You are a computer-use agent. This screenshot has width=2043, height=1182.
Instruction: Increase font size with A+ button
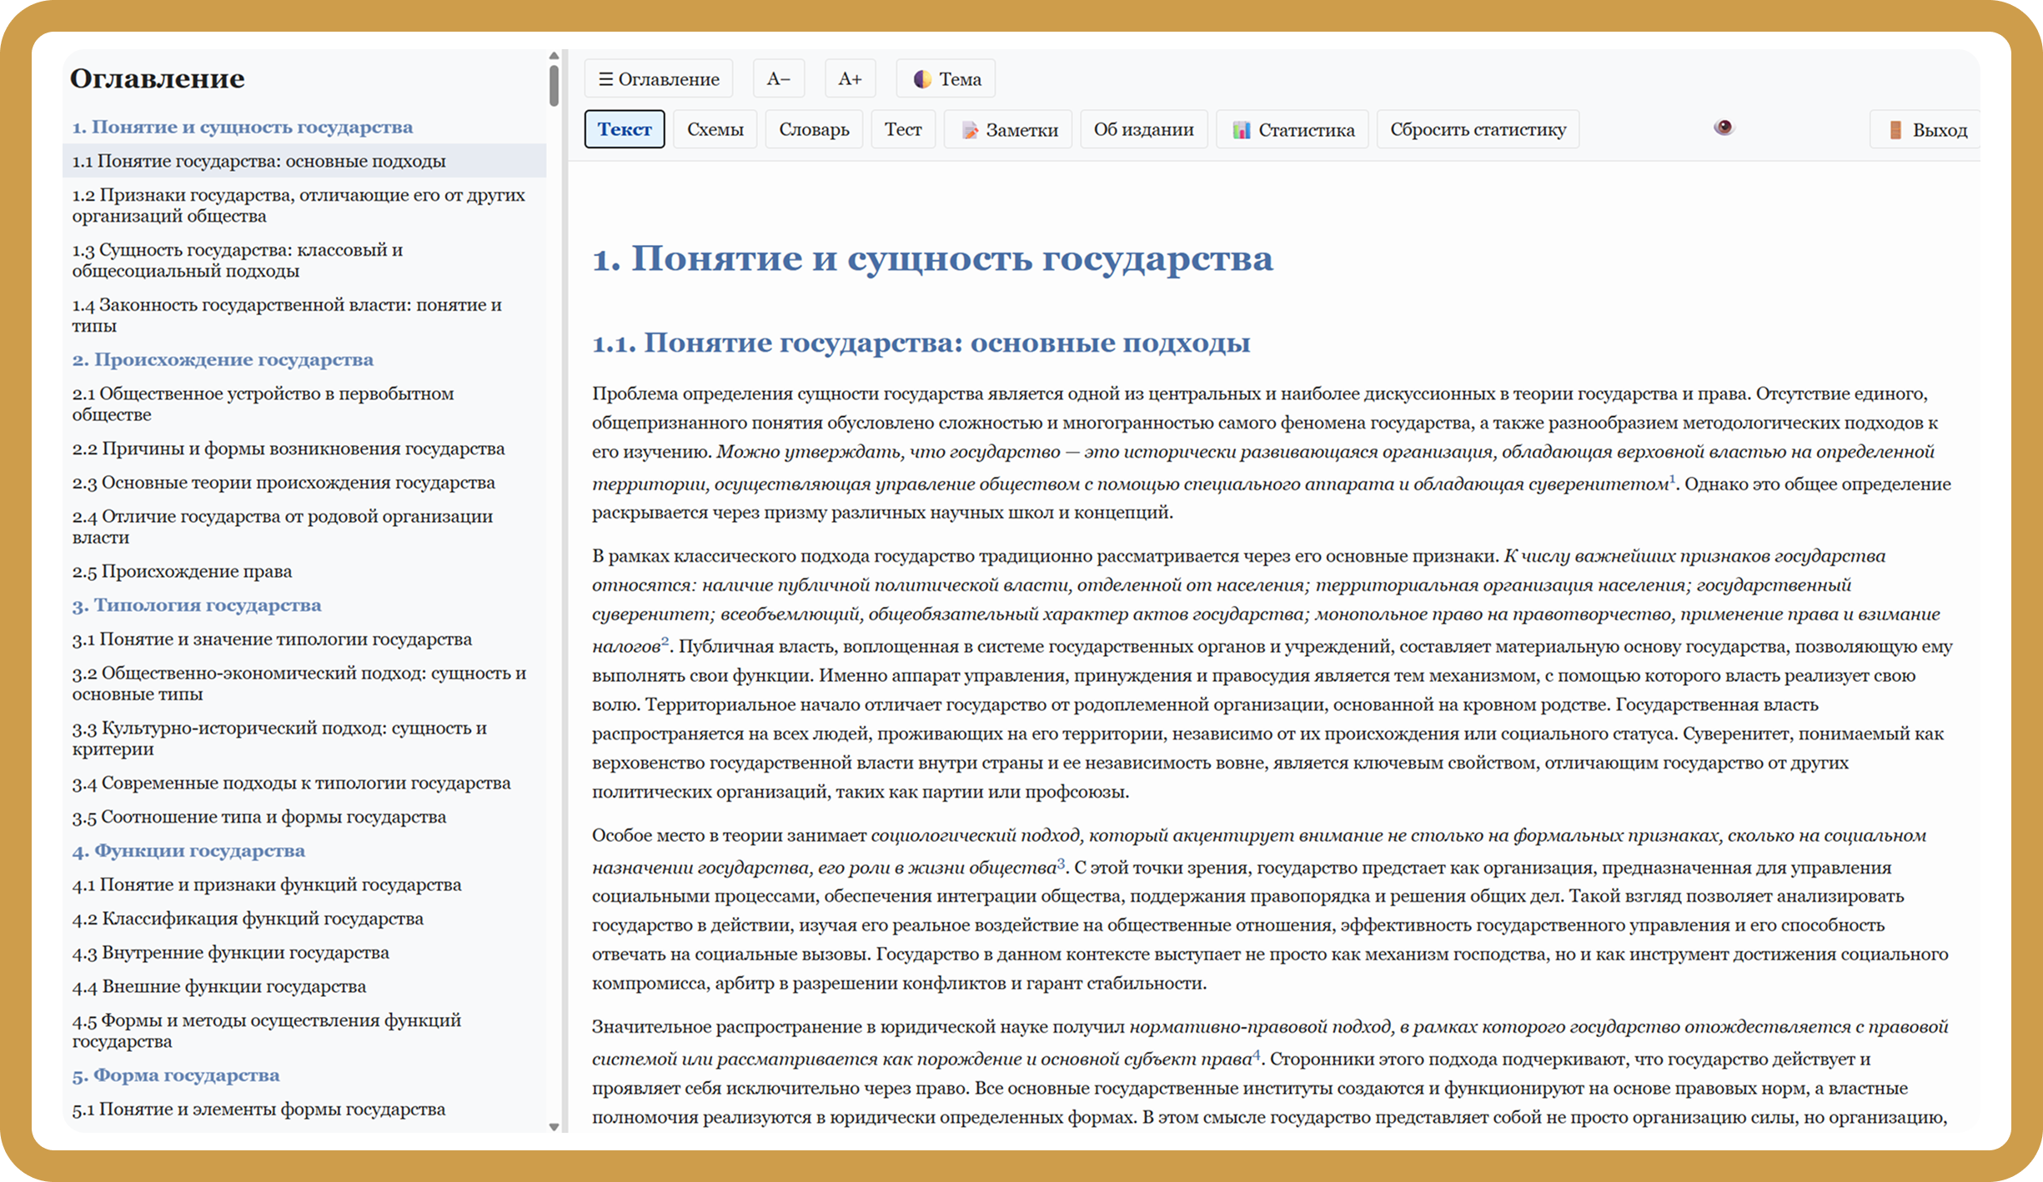coord(849,79)
